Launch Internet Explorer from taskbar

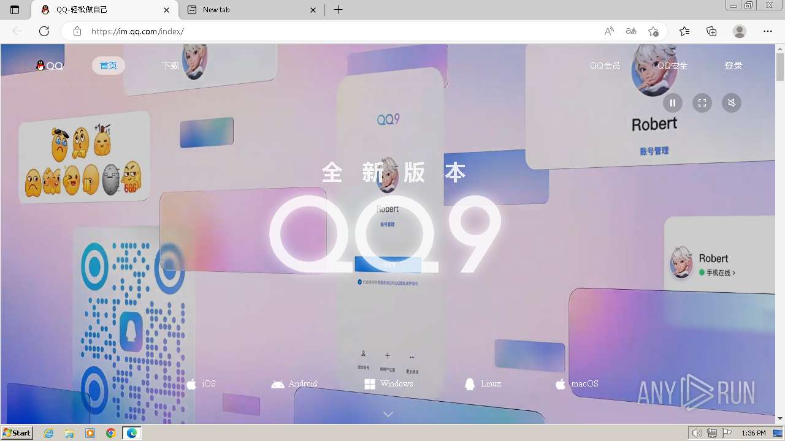click(49, 433)
